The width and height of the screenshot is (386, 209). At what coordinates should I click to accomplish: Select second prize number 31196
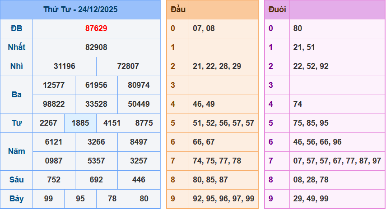[x=65, y=66]
